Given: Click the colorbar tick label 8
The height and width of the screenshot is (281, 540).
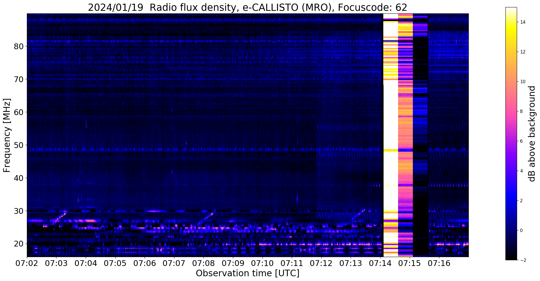Looking at the screenshot, I should coord(521,111).
